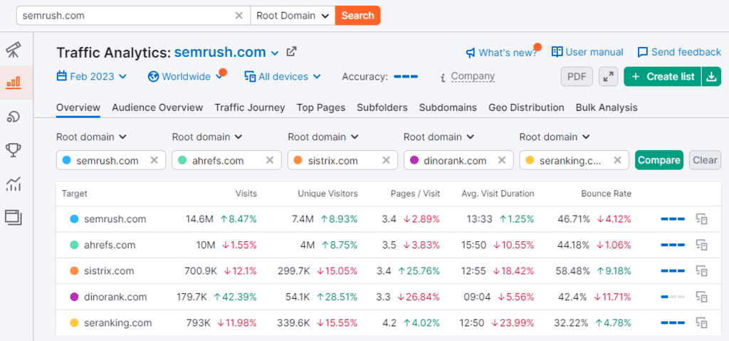Remove semrush.com from comparison

tap(154, 160)
